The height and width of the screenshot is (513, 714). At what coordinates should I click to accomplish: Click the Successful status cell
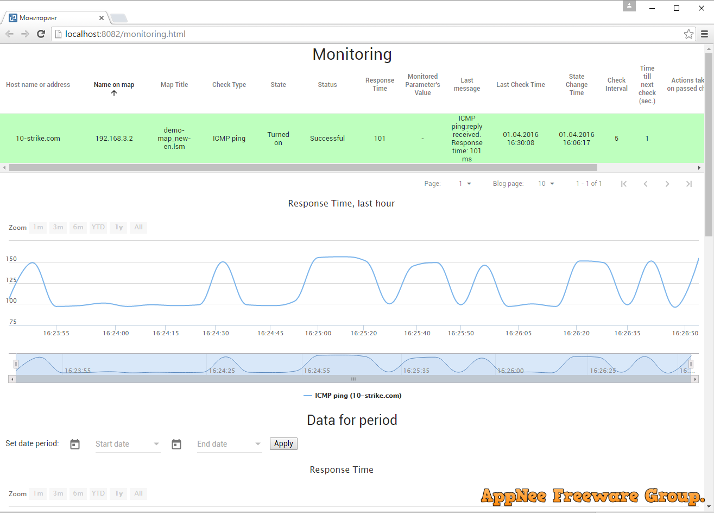(327, 139)
